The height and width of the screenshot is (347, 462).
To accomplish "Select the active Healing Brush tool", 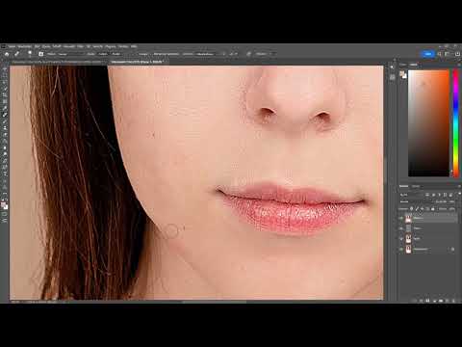I will [x=5, y=115].
